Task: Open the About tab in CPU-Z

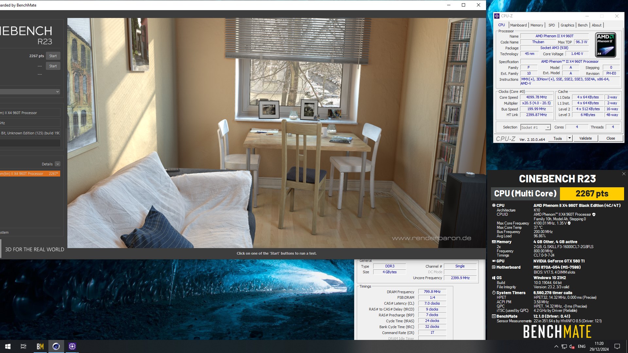Action: (x=597, y=25)
